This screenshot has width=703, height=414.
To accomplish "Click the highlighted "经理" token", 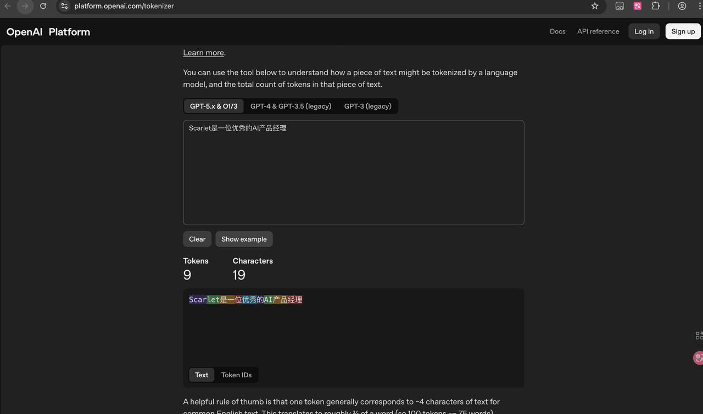I will click(x=295, y=300).
